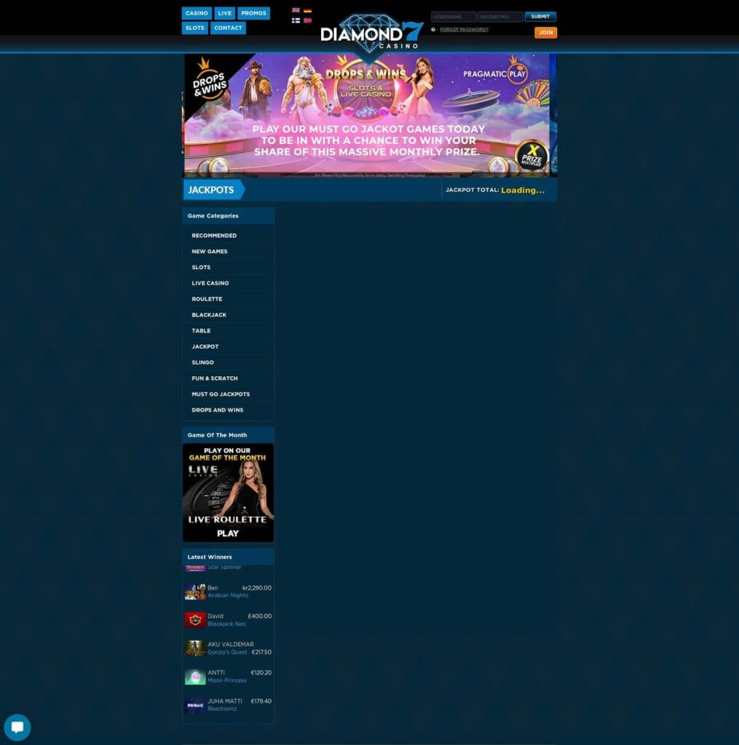Screen dimensions: 739x745
Task: Click the help icon beside Forgot Password
Action: (433, 29)
